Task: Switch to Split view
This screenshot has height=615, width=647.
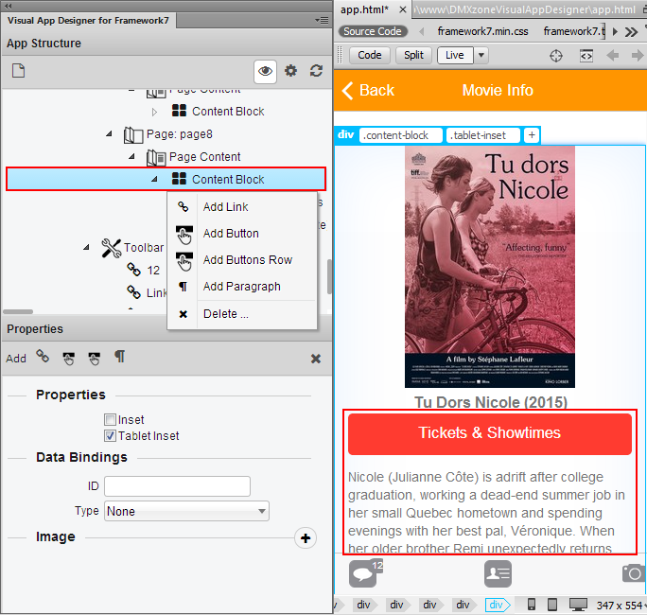Action: click(413, 55)
